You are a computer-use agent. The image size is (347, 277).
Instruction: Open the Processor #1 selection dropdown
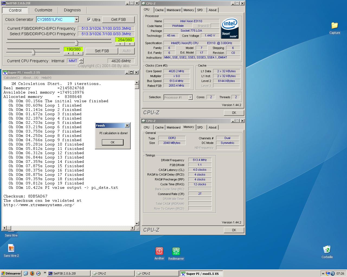(x=190, y=97)
